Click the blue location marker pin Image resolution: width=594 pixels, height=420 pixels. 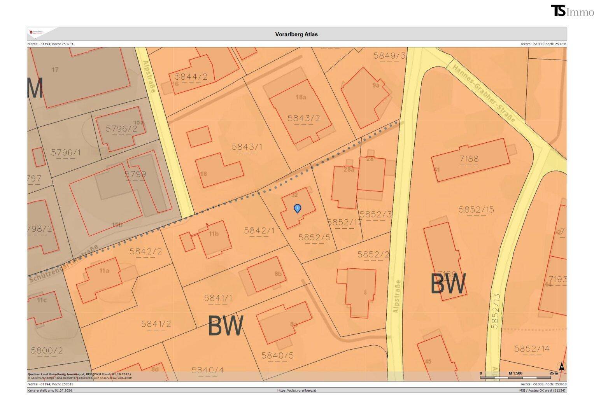pos(297,208)
